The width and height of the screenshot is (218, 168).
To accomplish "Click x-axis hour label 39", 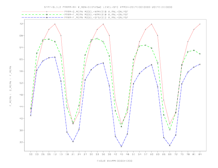I will pos(109,154).
